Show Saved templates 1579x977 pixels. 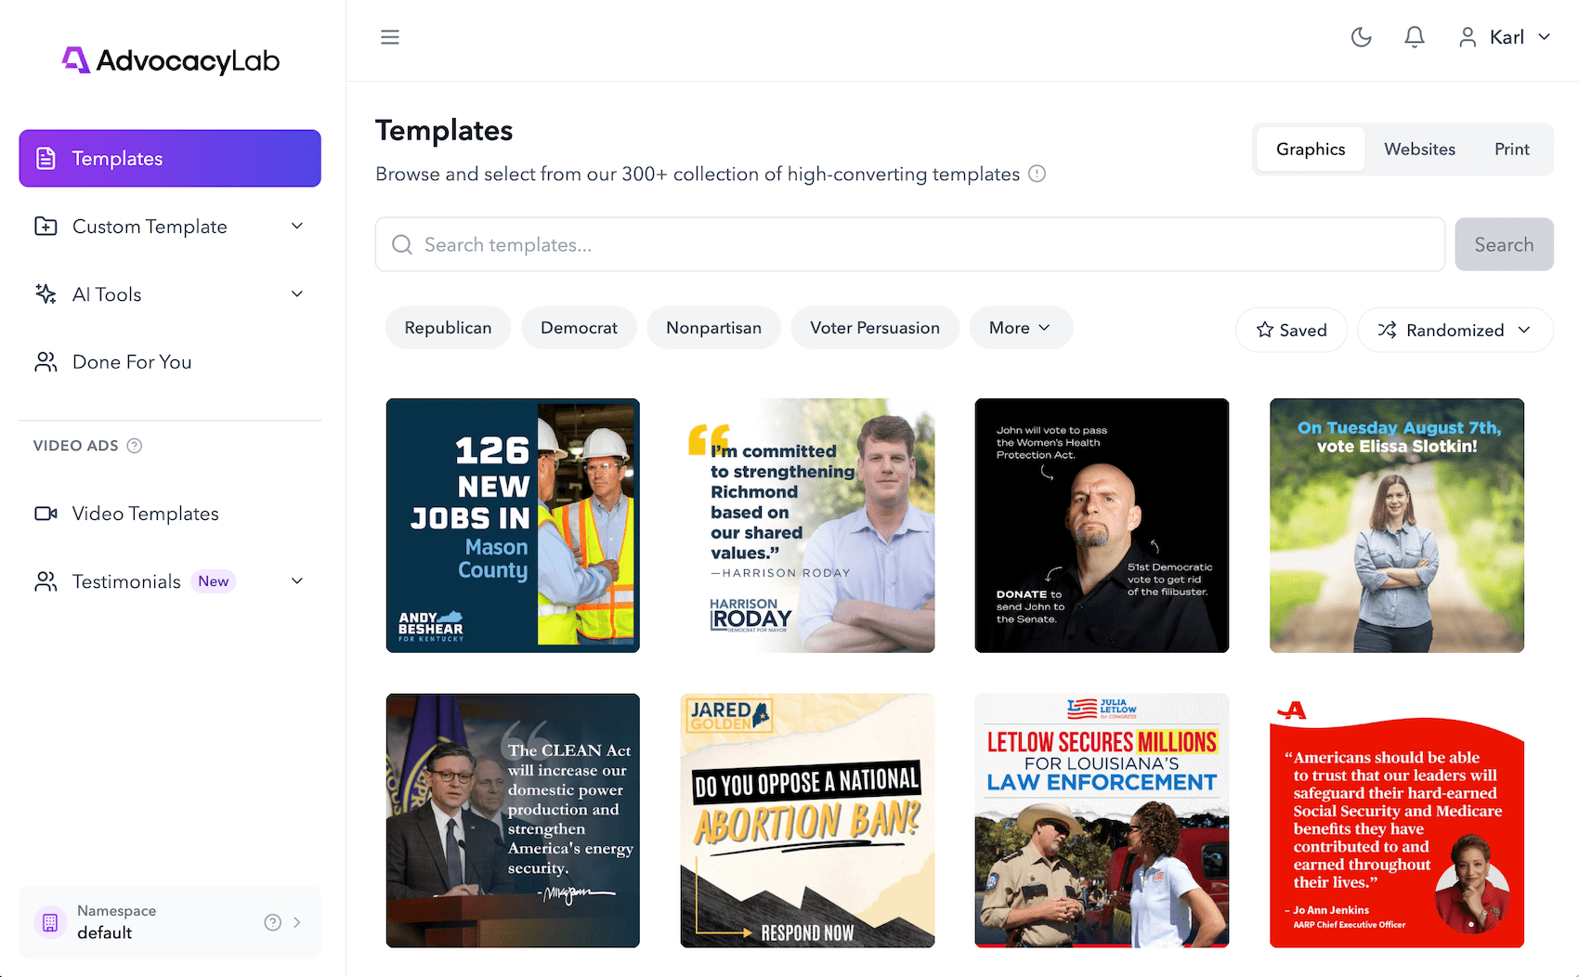click(x=1291, y=330)
